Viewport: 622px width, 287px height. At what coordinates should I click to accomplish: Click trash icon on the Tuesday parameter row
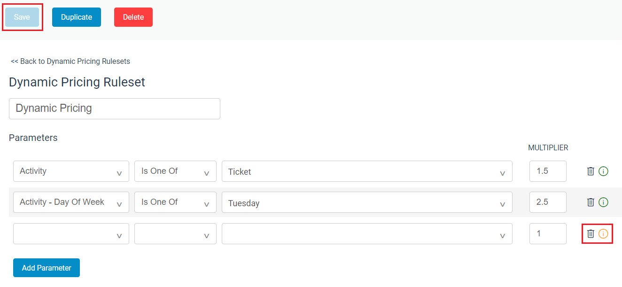pos(591,202)
